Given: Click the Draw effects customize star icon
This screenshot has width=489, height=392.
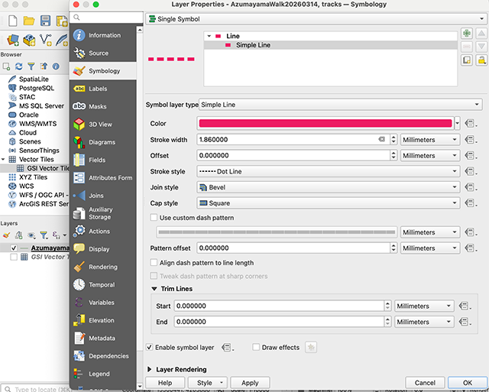Looking at the screenshot, I should coord(311,347).
